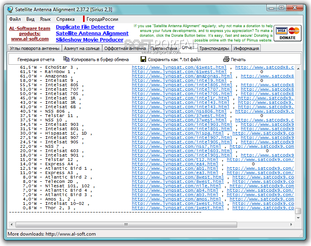Viewport: 311px width, 246px height.
Task: Switch to Препятствия tab
Action: (164, 48)
